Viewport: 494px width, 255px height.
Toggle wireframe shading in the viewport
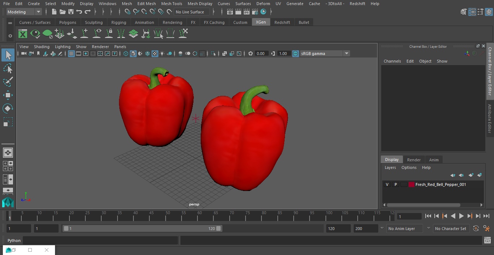[126, 54]
